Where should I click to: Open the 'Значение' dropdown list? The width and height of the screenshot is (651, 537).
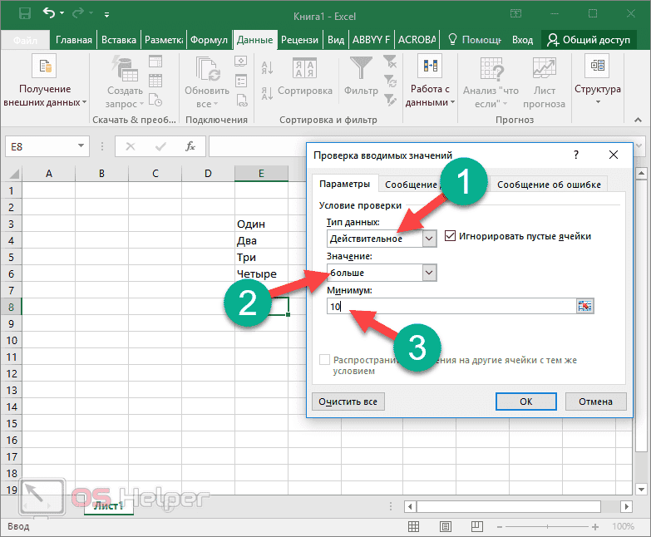[x=429, y=273]
